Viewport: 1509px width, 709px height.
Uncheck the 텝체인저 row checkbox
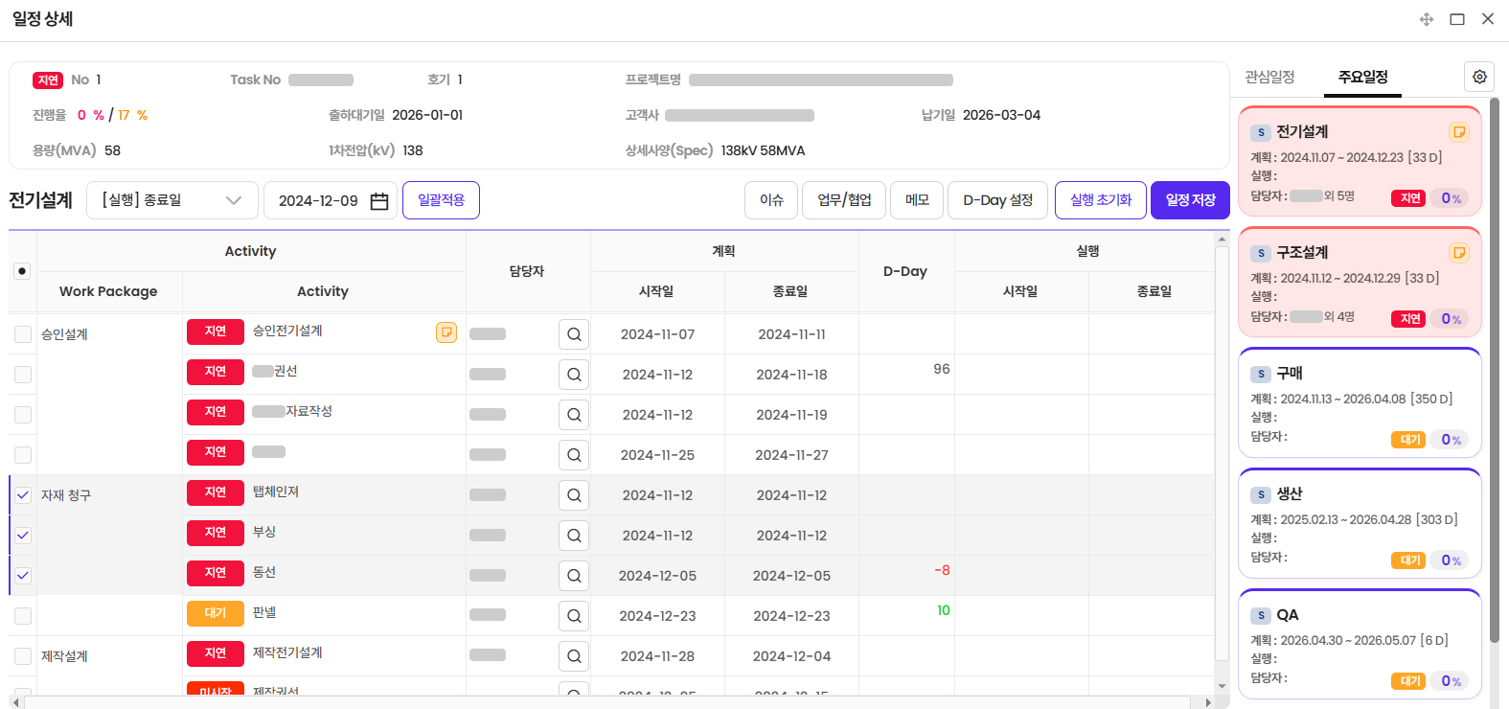(x=23, y=495)
